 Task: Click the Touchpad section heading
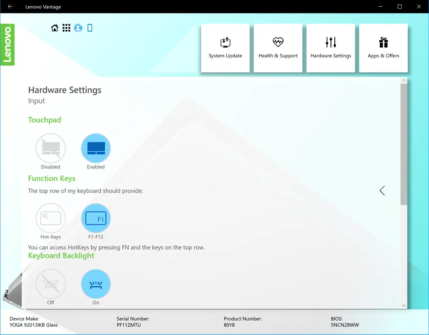(44, 120)
